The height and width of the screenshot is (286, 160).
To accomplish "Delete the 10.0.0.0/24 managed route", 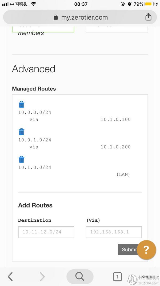I will coord(21,104).
